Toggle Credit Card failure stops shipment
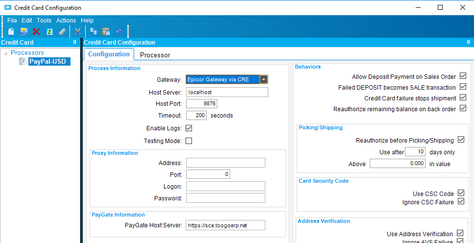The image size is (474, 243). [x=463, y=97]
